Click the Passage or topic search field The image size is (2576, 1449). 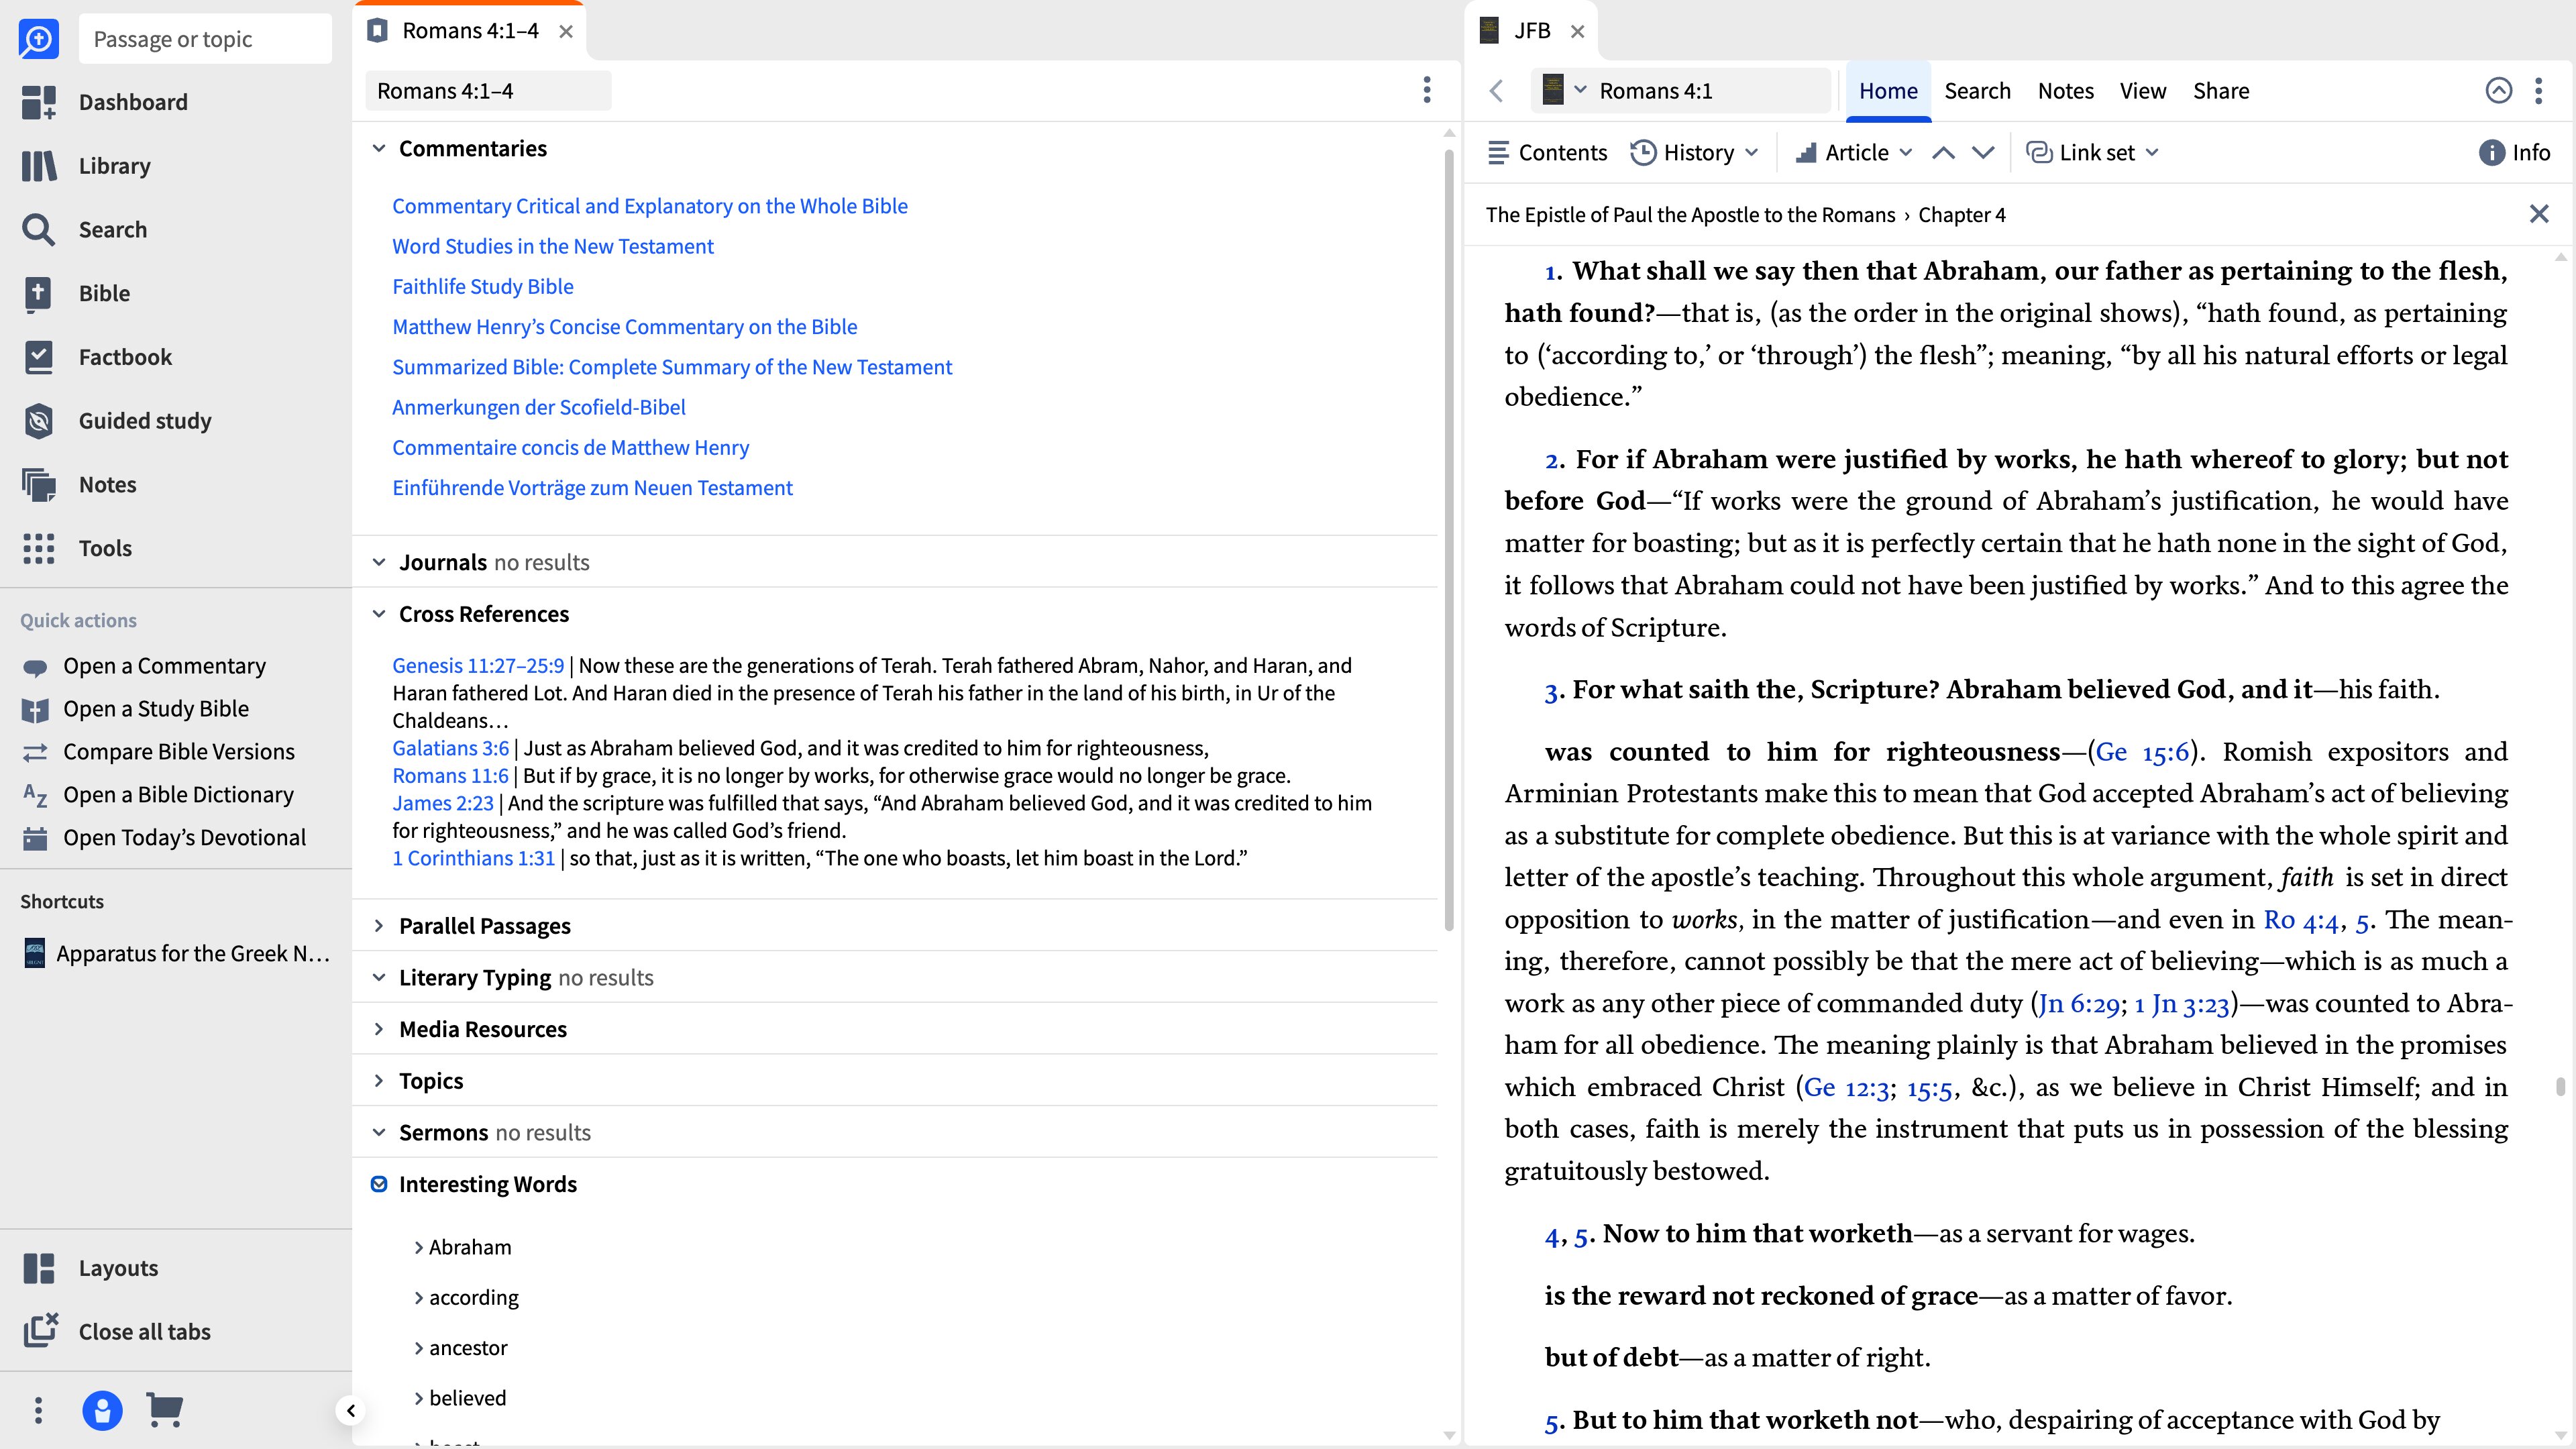(205, 39)
